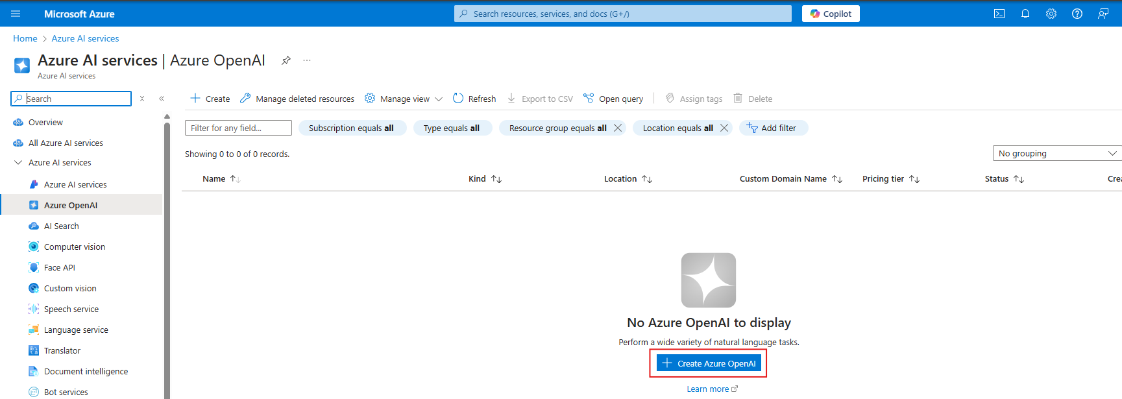Viewport: 1122px width, 399px height.
Task: Remove the Resource group filter
Action: click(x=618, y=128)
